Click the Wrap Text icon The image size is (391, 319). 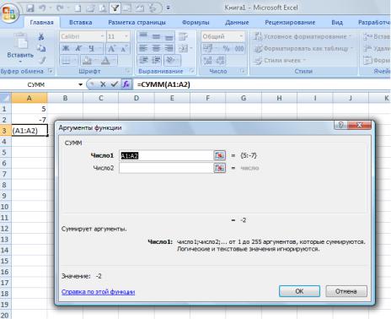(183, 36)
